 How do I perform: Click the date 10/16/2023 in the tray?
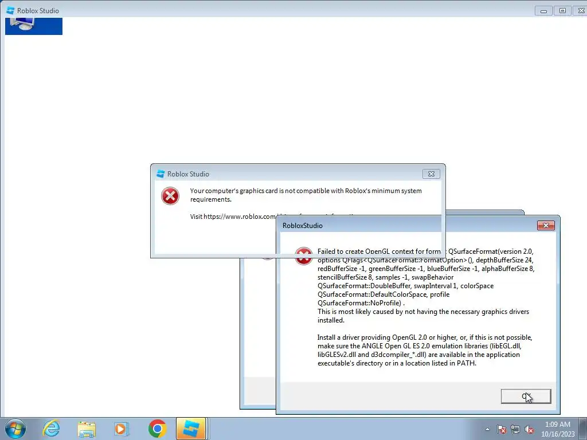pyautogui.click(x=558, y=434)
